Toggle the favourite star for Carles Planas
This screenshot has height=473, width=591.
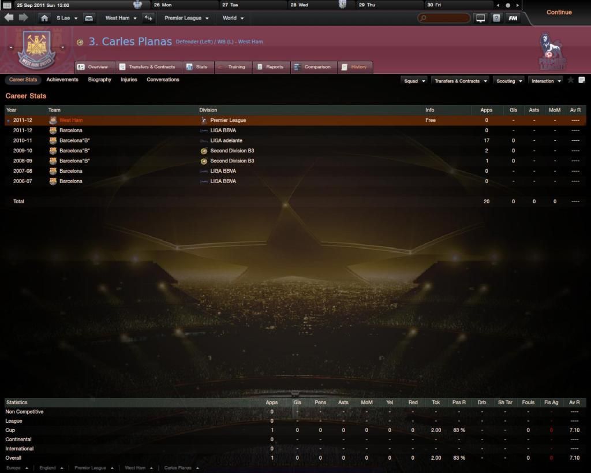pos(571,80)
